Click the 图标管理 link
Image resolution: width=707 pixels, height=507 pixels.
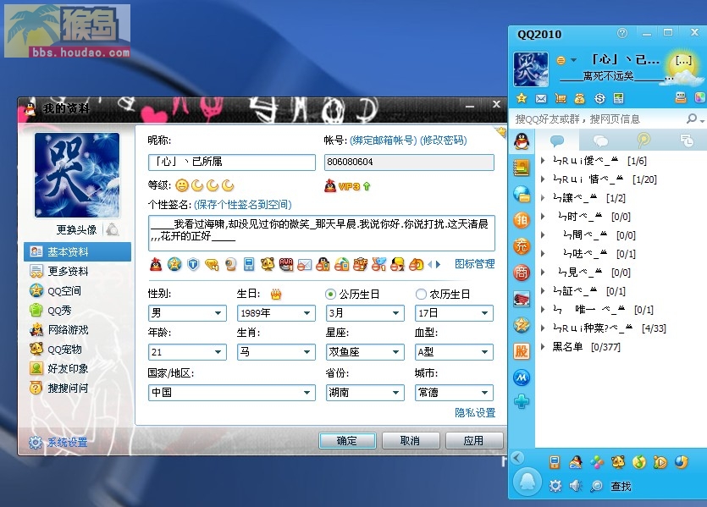[474, 263]
